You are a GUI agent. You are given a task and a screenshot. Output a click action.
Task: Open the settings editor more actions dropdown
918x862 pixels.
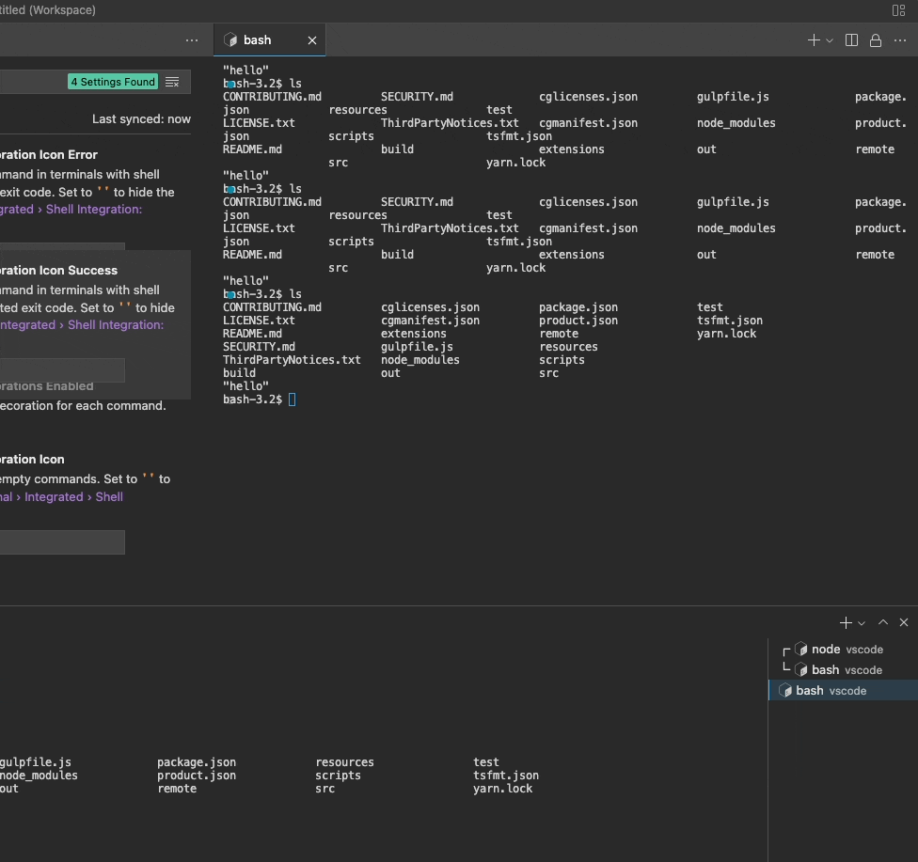tap(192, 39)
